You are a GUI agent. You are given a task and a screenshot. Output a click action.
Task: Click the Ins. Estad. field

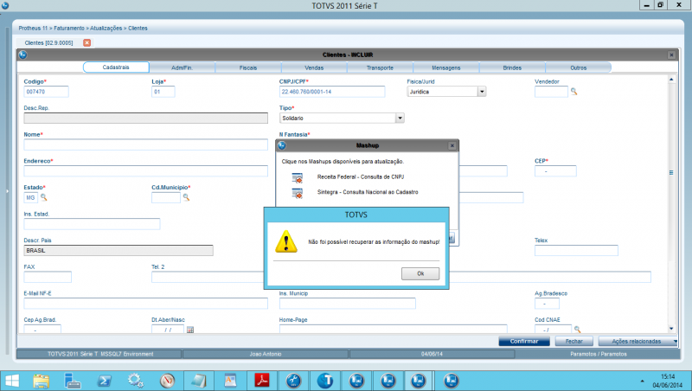(92, 224)
